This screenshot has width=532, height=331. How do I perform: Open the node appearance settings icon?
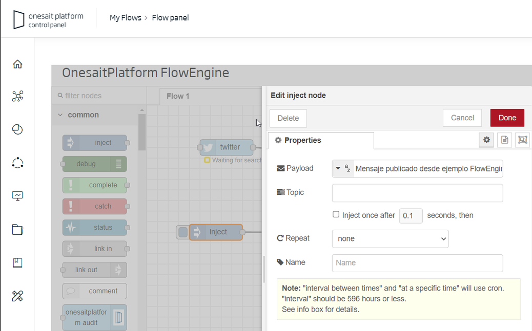point(522,140)
